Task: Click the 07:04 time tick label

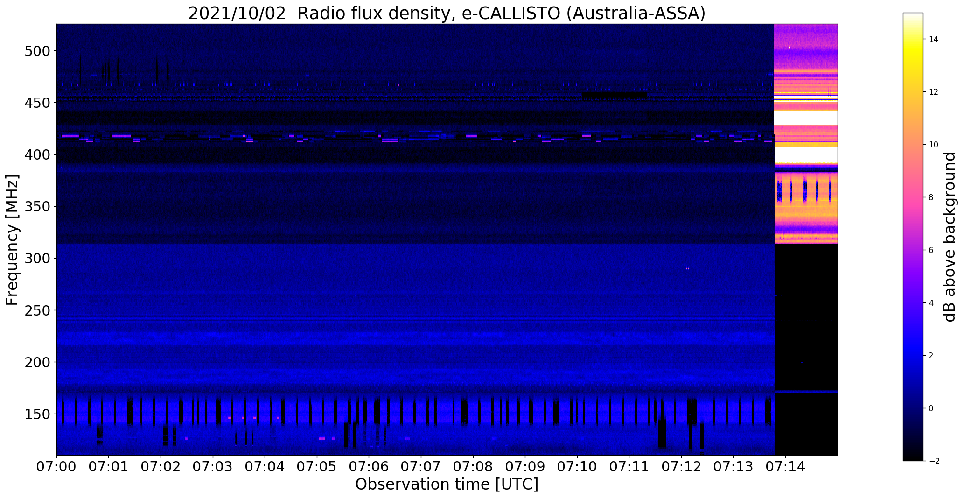Action: (265, 466)
